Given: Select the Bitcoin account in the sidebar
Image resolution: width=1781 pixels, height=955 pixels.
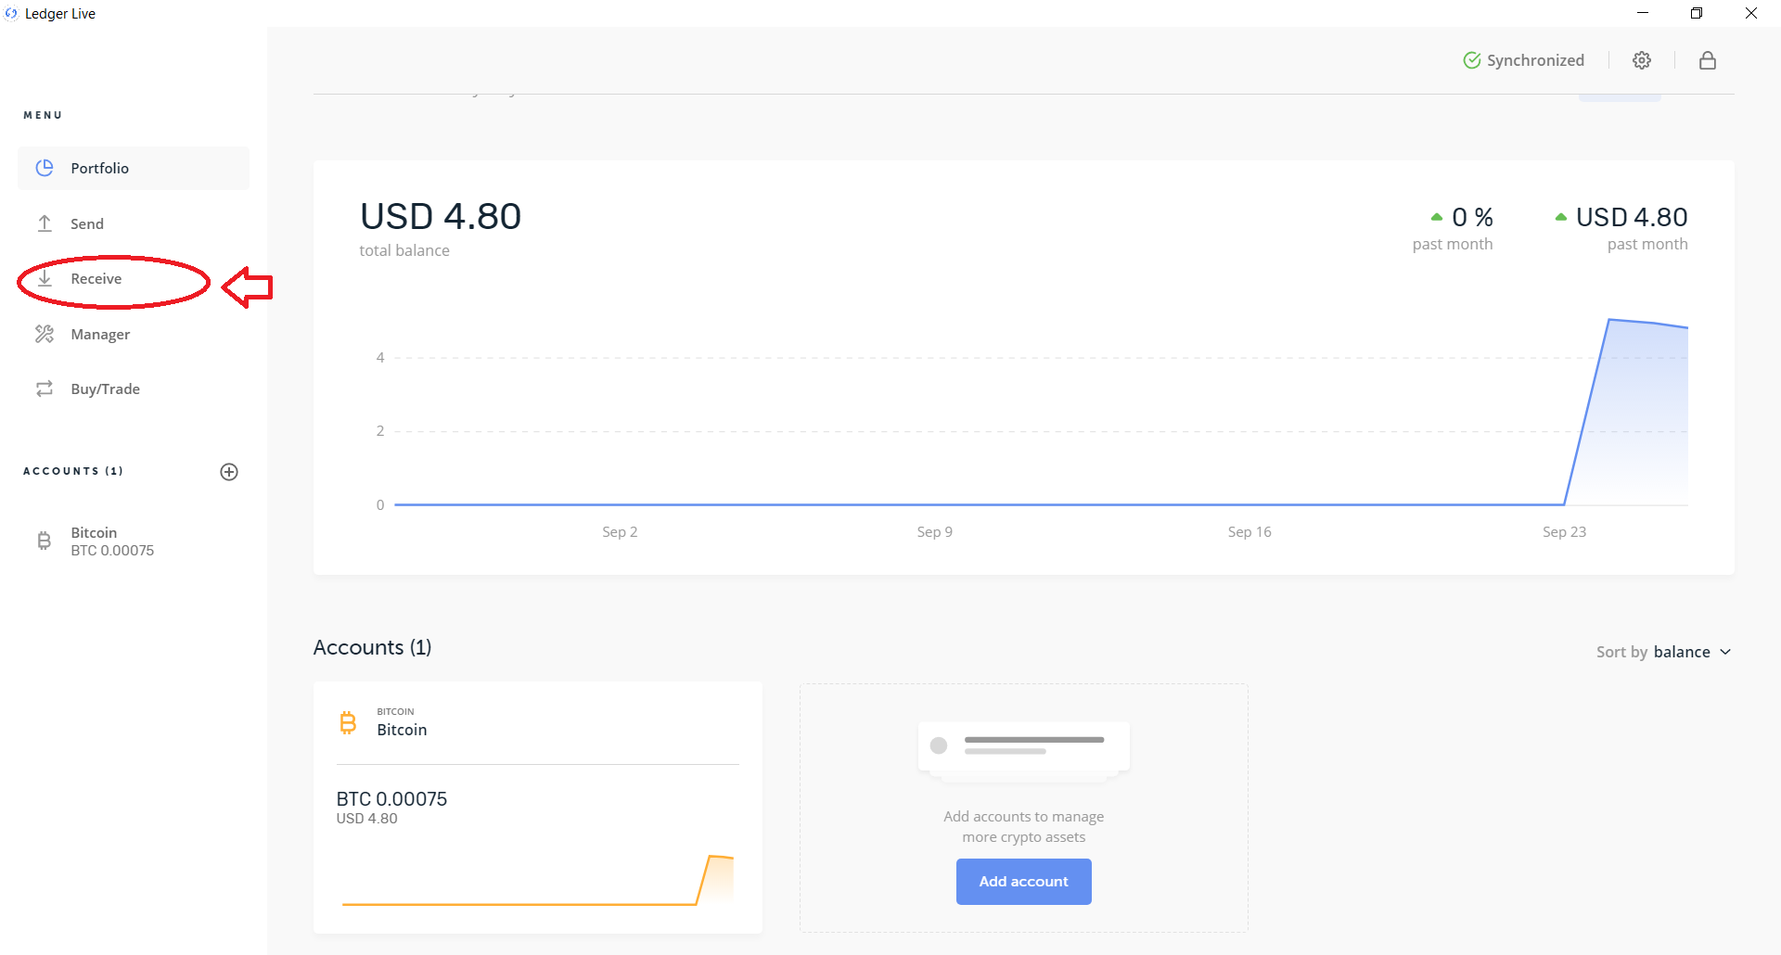Looking at the screenshot, I should point(134,541).
